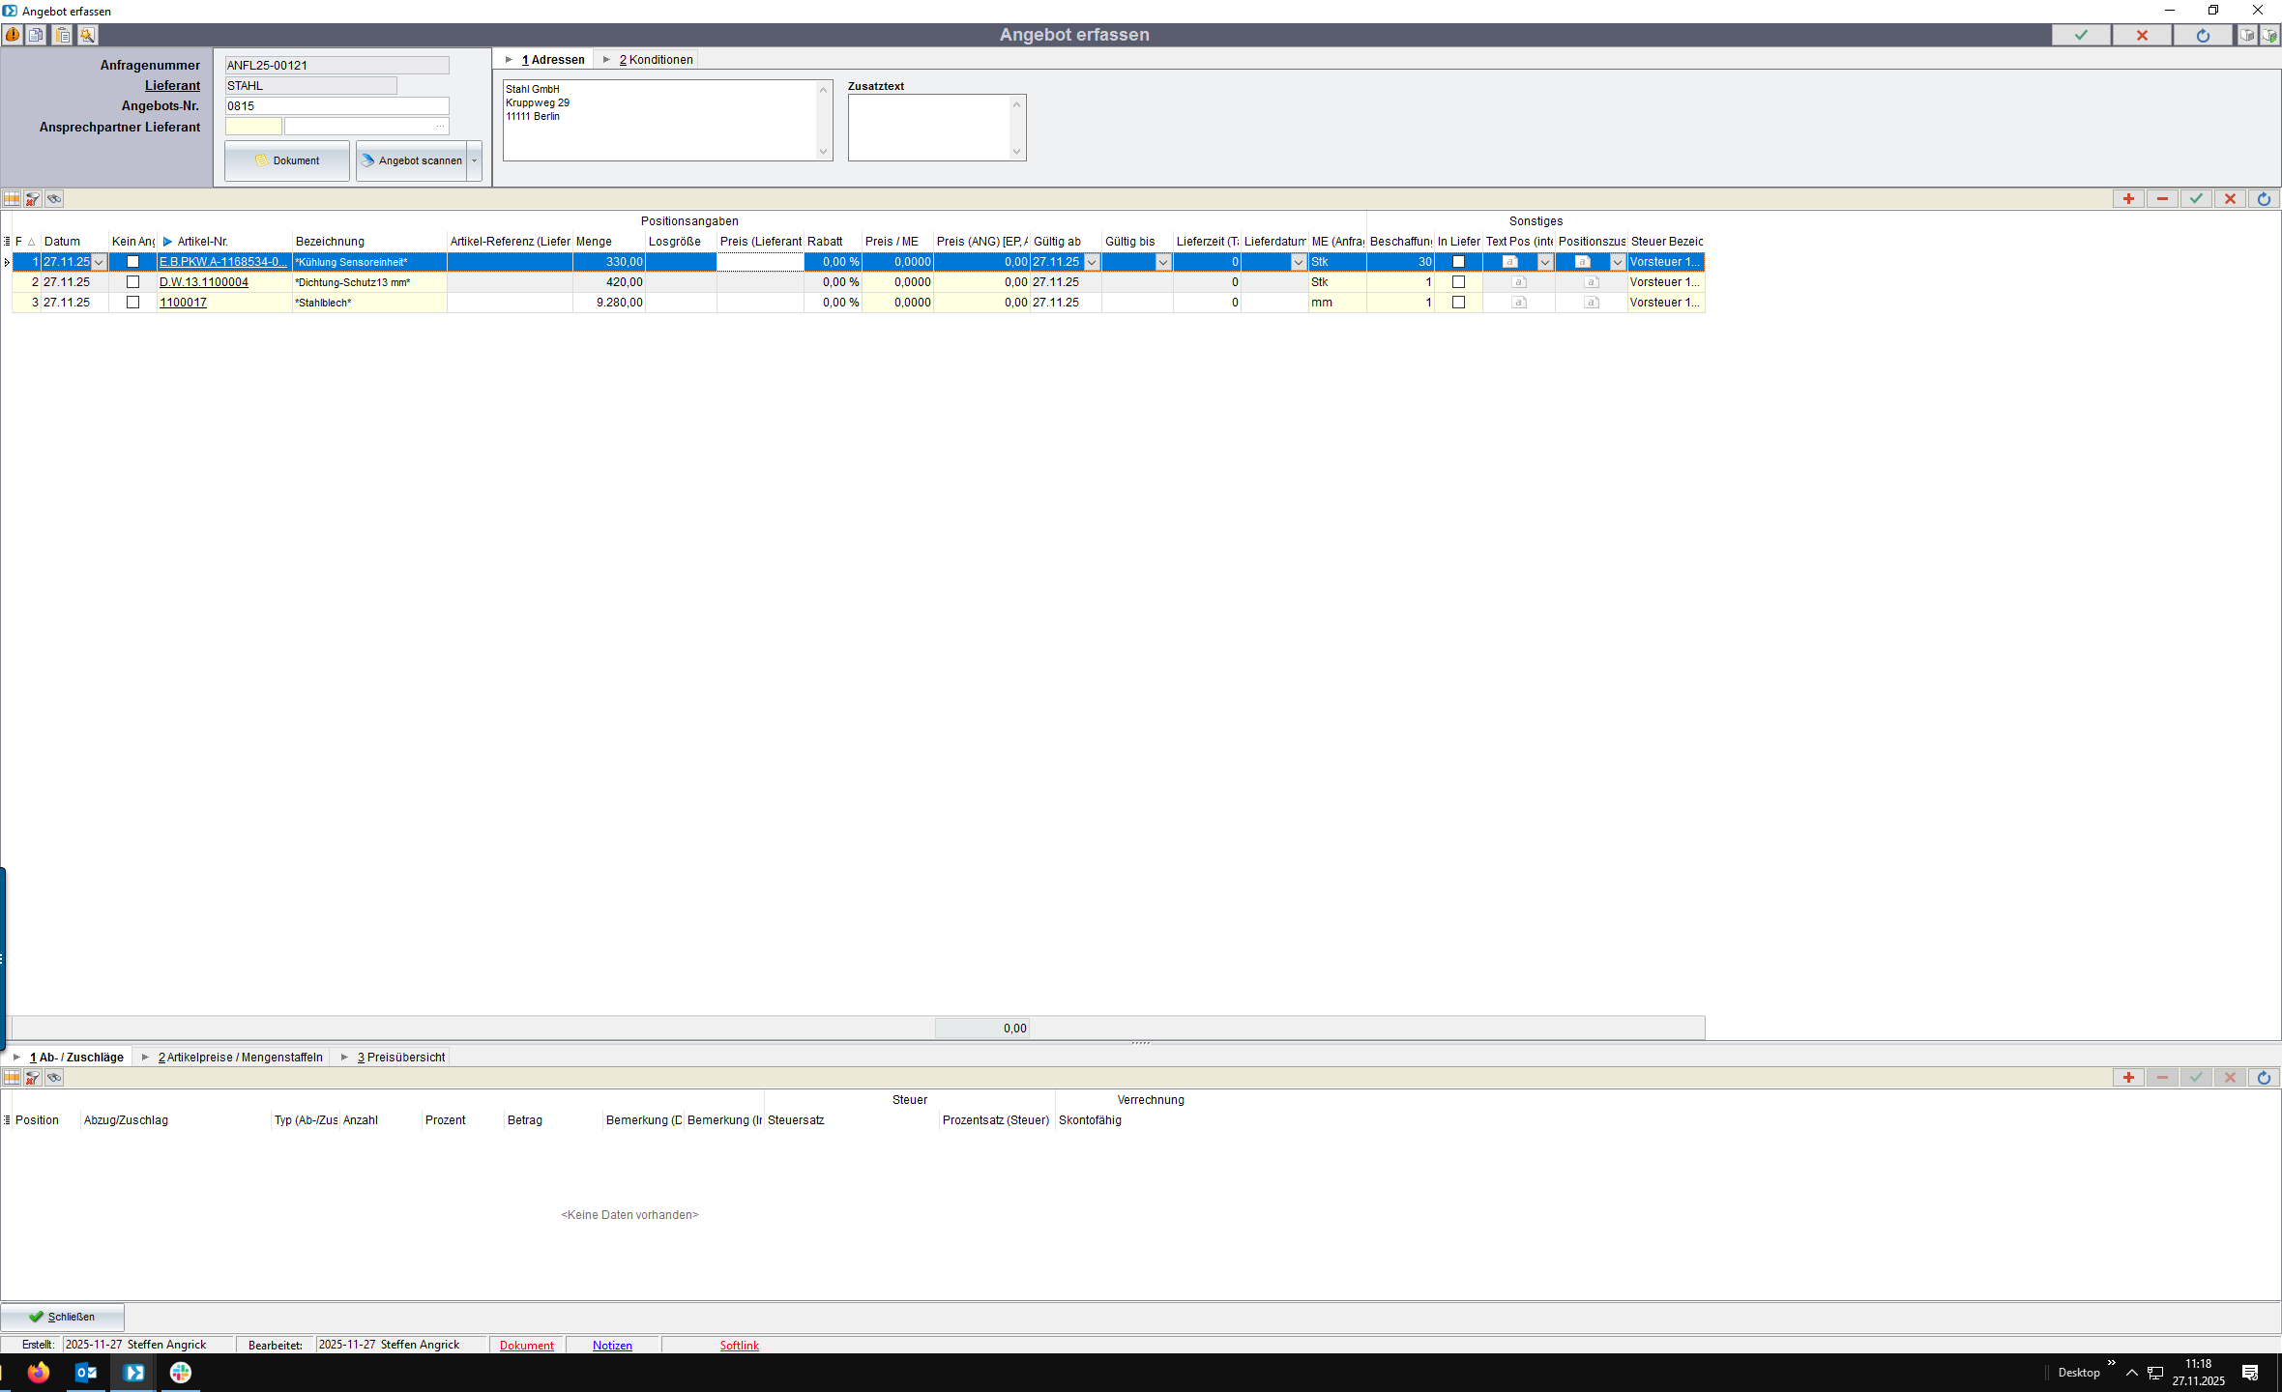2282x1392 pixels.
Task: Open Outlook from the Windows taskbar
Action: pos(86,1373)
